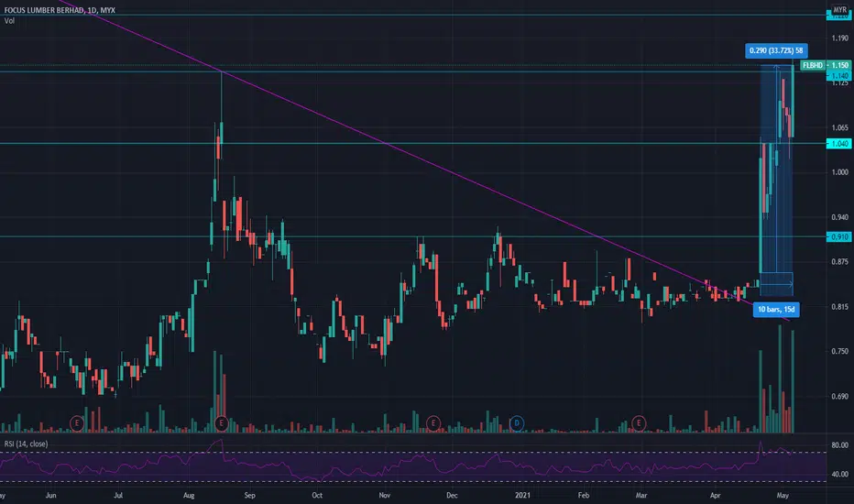
Task: Click the 1.000 price axis value
Action: (840, 172)
